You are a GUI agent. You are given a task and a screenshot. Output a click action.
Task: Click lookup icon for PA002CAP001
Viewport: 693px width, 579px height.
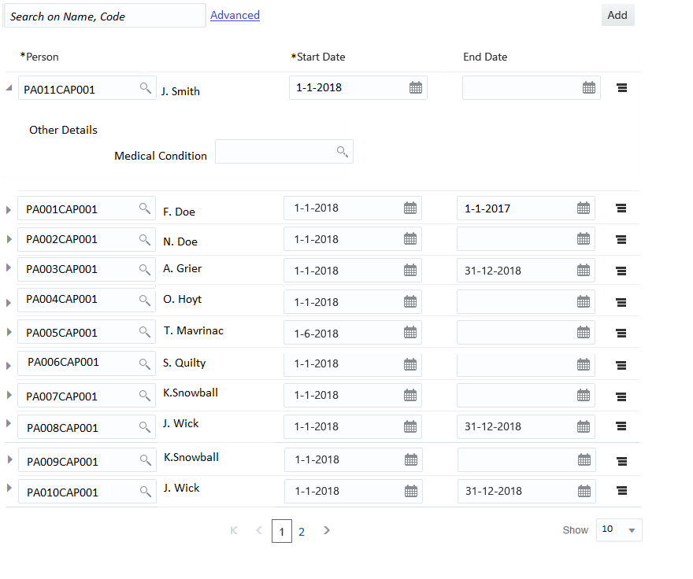point(145,239)
